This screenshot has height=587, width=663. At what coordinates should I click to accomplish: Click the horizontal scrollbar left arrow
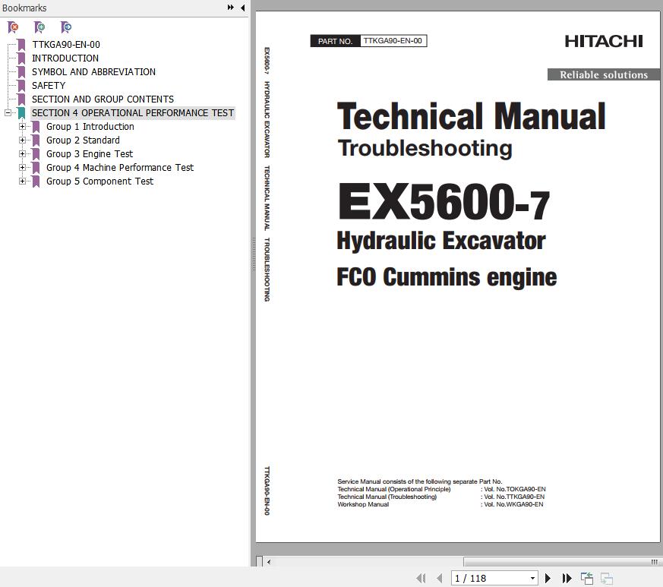(x=269, y=562)
